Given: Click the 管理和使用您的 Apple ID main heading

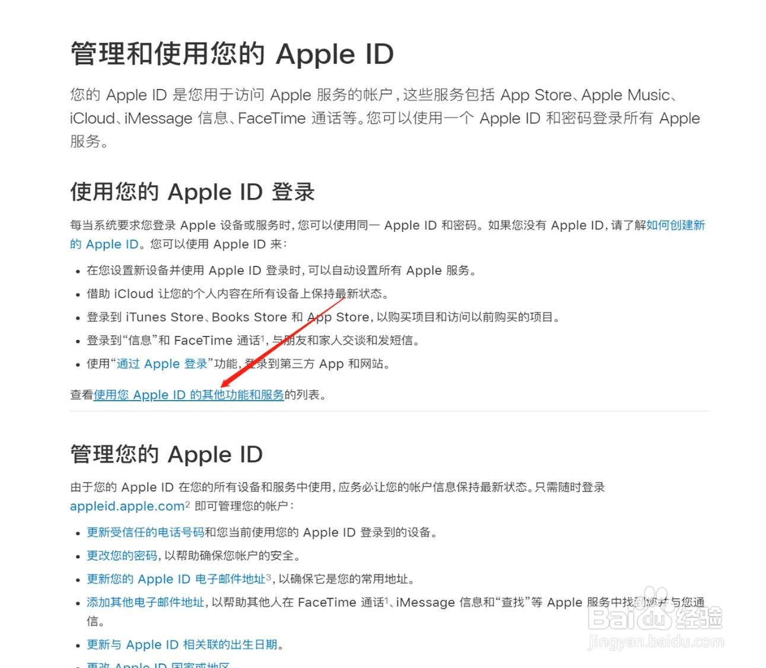Looking at the screenshot, I should click(232, 53).
